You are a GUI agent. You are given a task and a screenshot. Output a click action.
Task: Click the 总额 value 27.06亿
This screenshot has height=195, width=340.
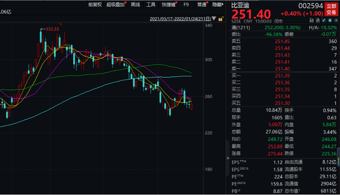click(274, 132)
